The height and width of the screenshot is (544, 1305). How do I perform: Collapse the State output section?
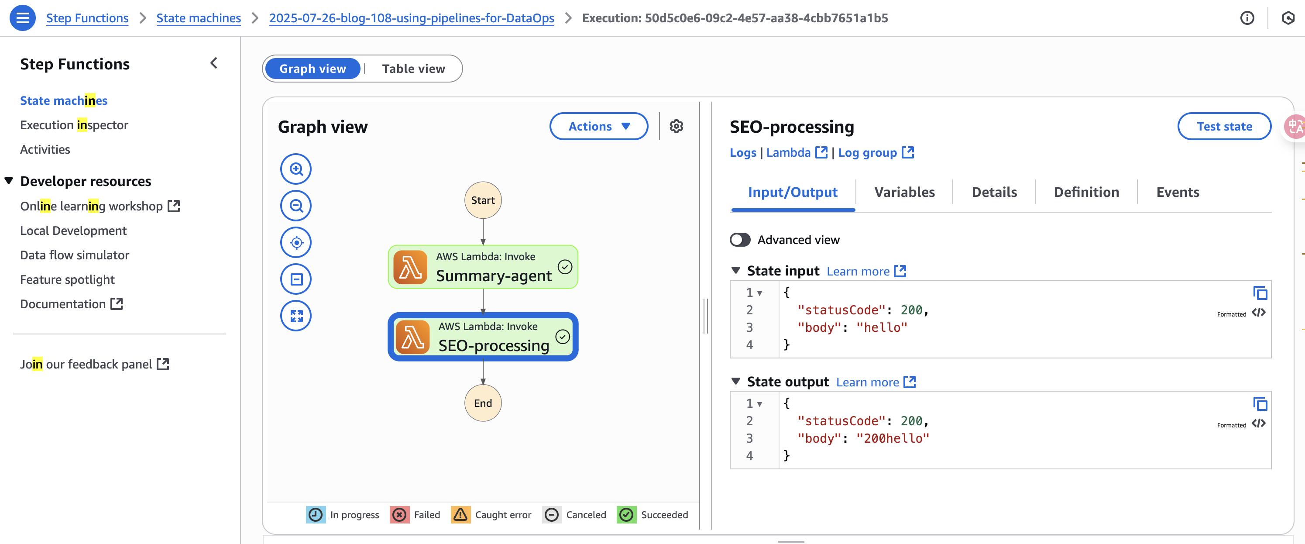735,381
